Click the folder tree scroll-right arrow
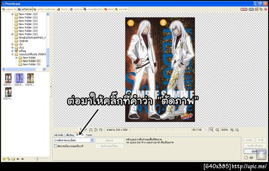Viewport: 269px width, 171px height. coord(44,69)
